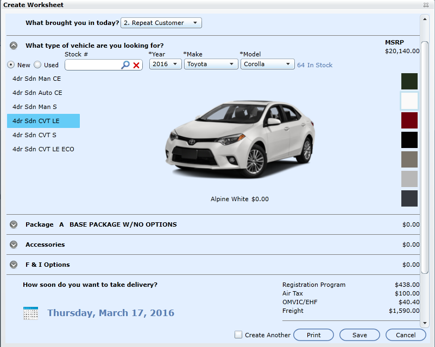Open the Make dropdown showing Toyota
Screen dimensions: 435x347
pyautogui.click(x=210, y=64)
